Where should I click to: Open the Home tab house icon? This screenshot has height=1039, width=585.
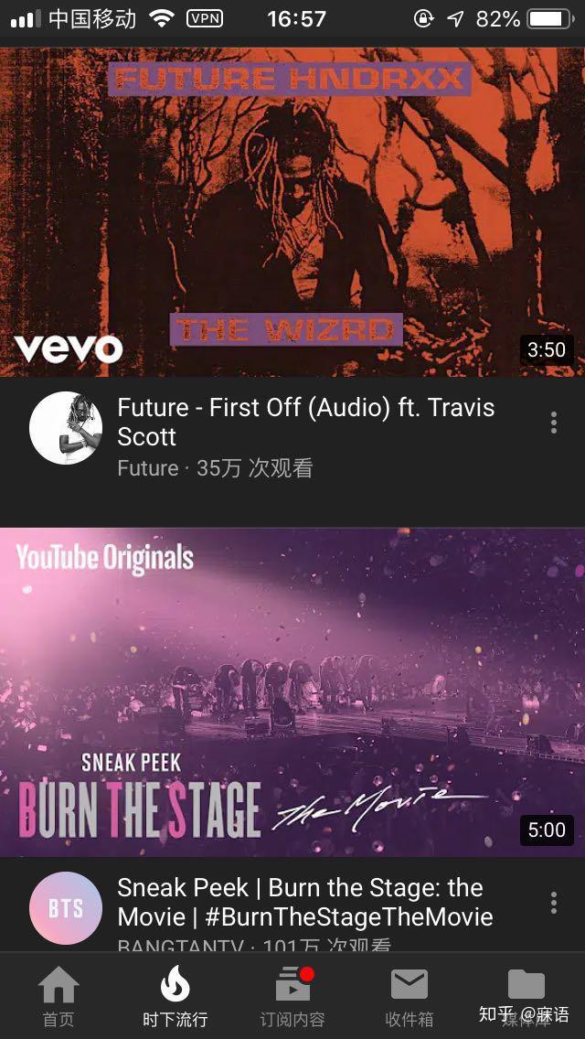coord(59,985)
